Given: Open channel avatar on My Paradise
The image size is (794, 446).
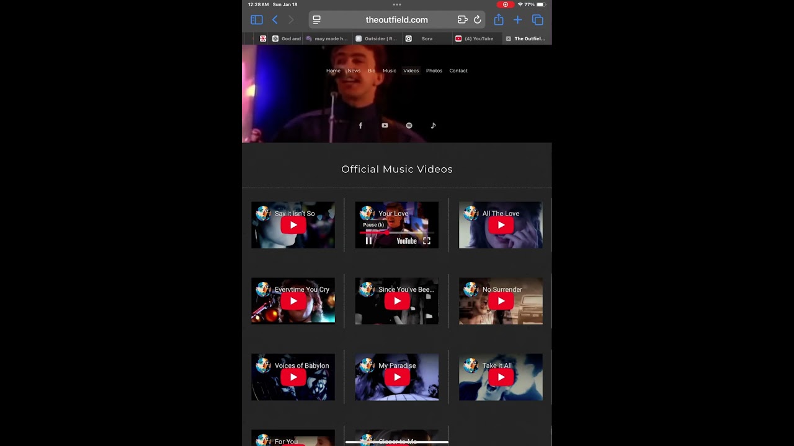Looking at the screenshot, I should [x=367, y=365].
